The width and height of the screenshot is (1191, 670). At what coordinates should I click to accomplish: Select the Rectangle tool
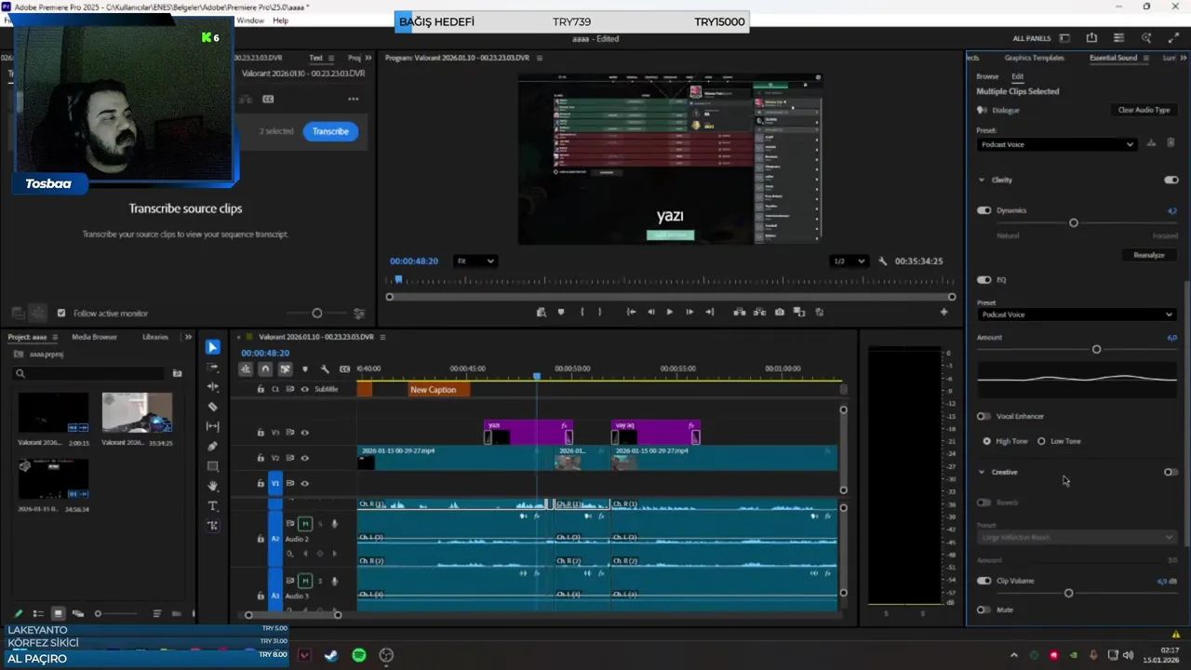click(212, 466)
